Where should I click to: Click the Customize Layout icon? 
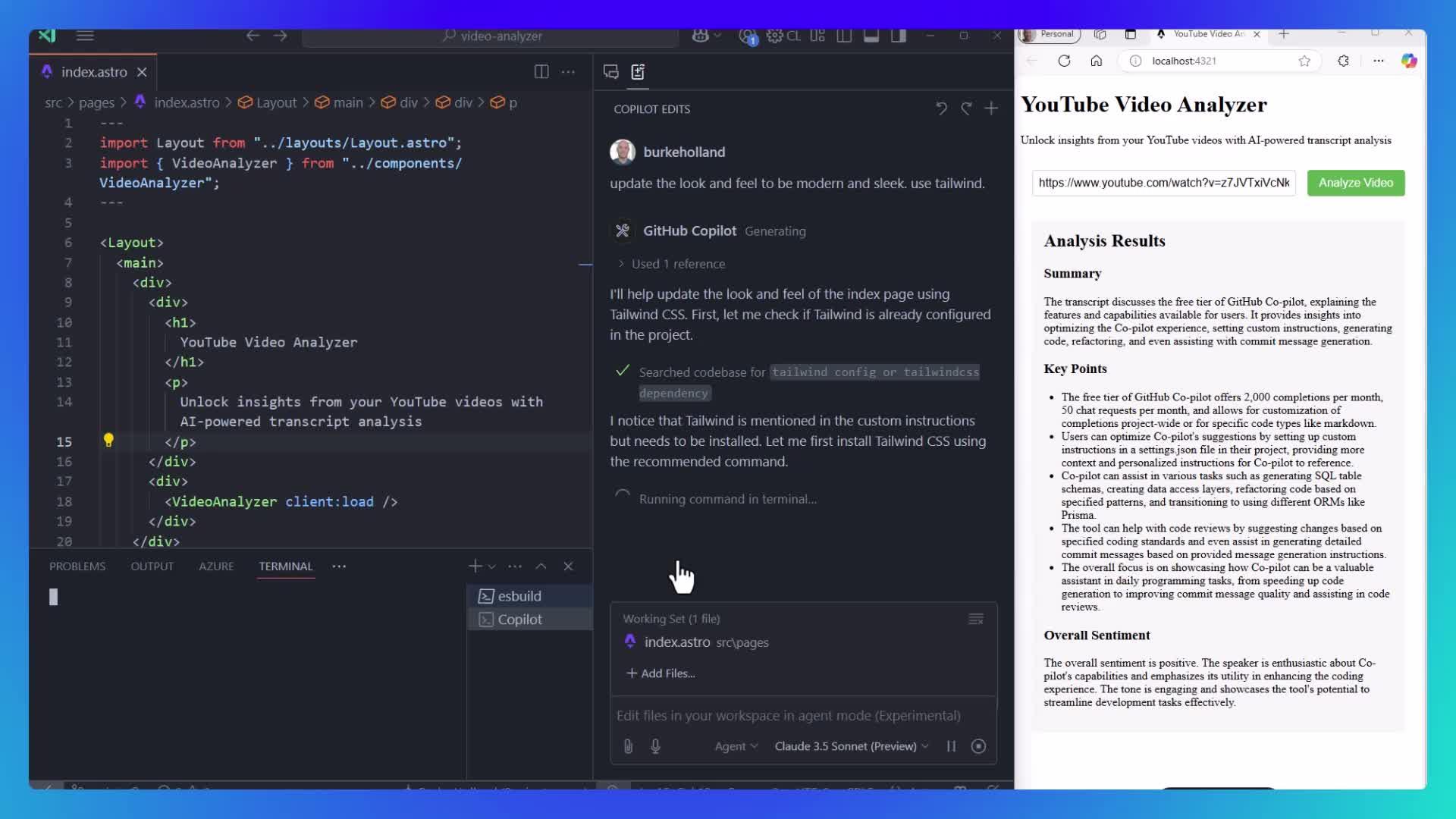tap(817, 36)
